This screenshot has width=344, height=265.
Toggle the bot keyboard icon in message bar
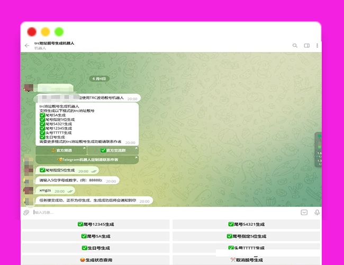[x=304, y=213]
